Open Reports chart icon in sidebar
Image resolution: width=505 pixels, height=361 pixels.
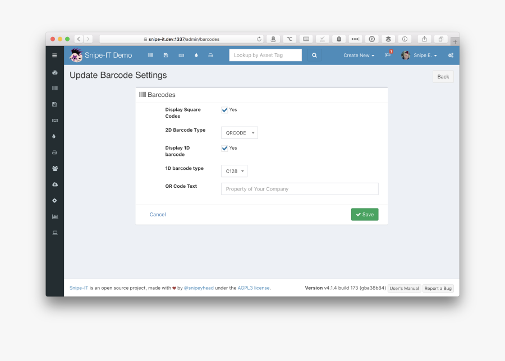(54, 216)
